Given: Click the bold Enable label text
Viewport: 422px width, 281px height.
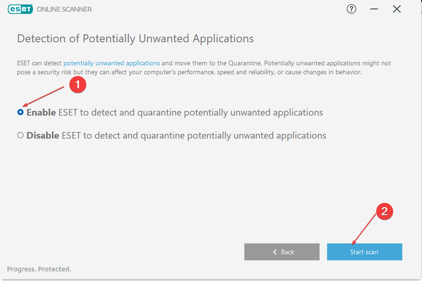Looking at the screenshot, I should pyautogui.click(x=41, y=112).
